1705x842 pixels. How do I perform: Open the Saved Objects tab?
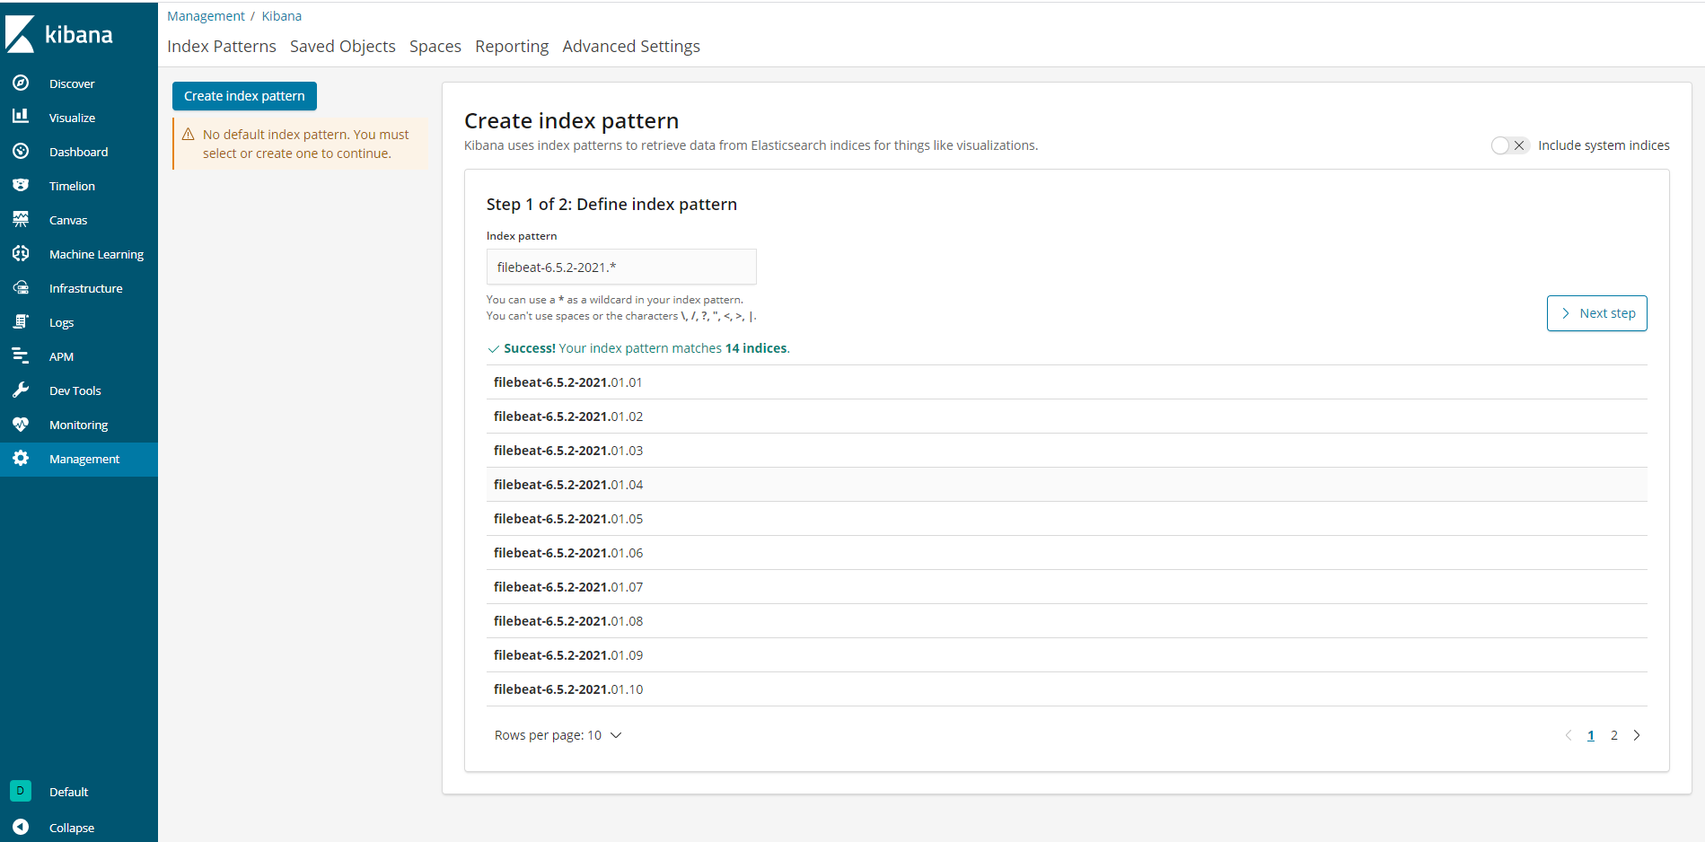(x=343, y=47)
